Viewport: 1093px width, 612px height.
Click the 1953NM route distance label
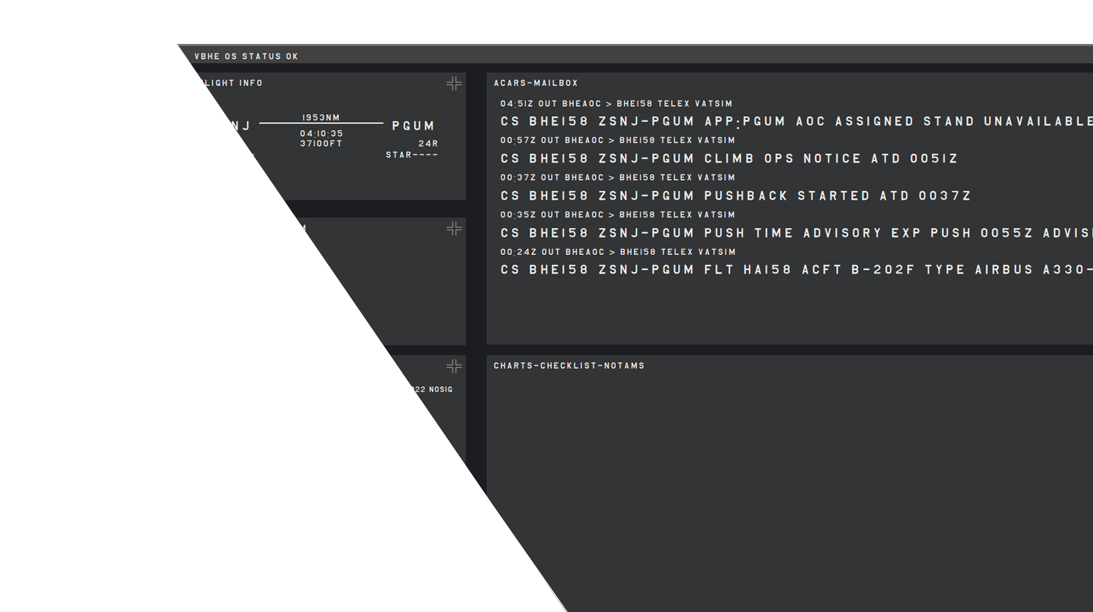coord(321,117)
